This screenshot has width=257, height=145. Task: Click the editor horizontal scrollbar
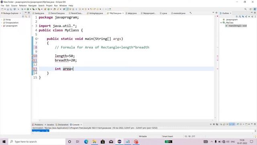click(x=126, y=120)
